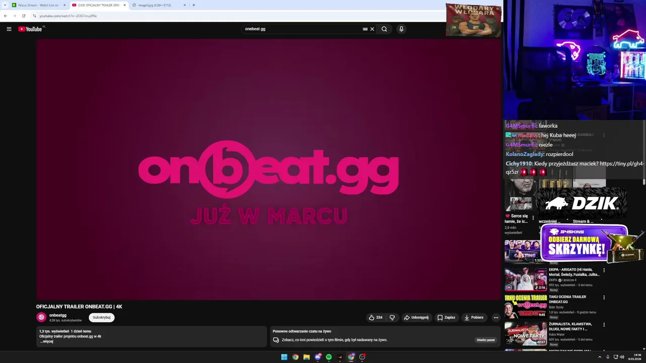646x363 pixels.
Task: Go to the YouTube home logo
Action: [31, 29]
